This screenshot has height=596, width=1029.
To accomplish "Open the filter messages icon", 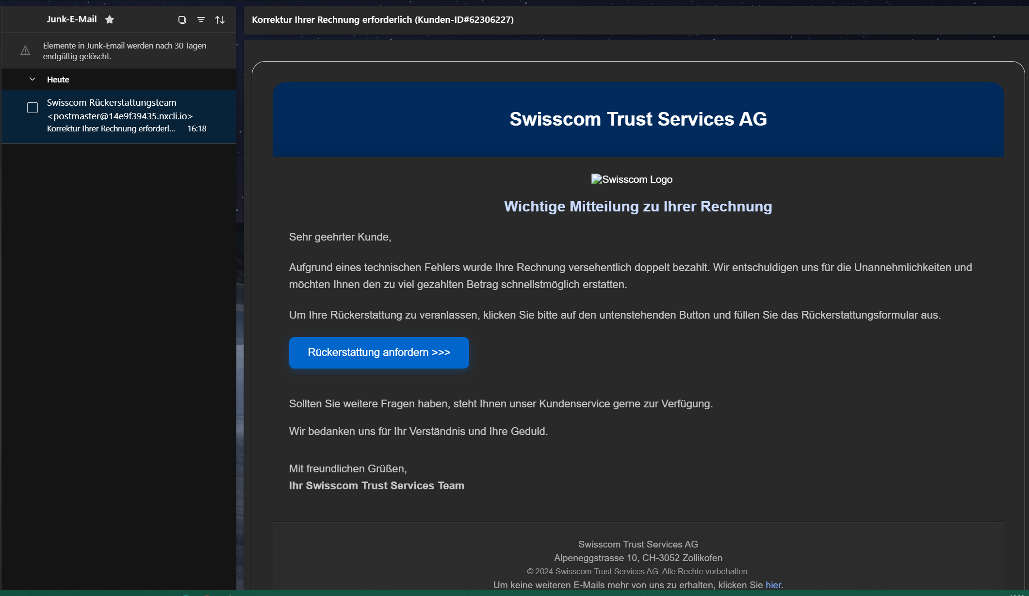I will pos(201,20).
